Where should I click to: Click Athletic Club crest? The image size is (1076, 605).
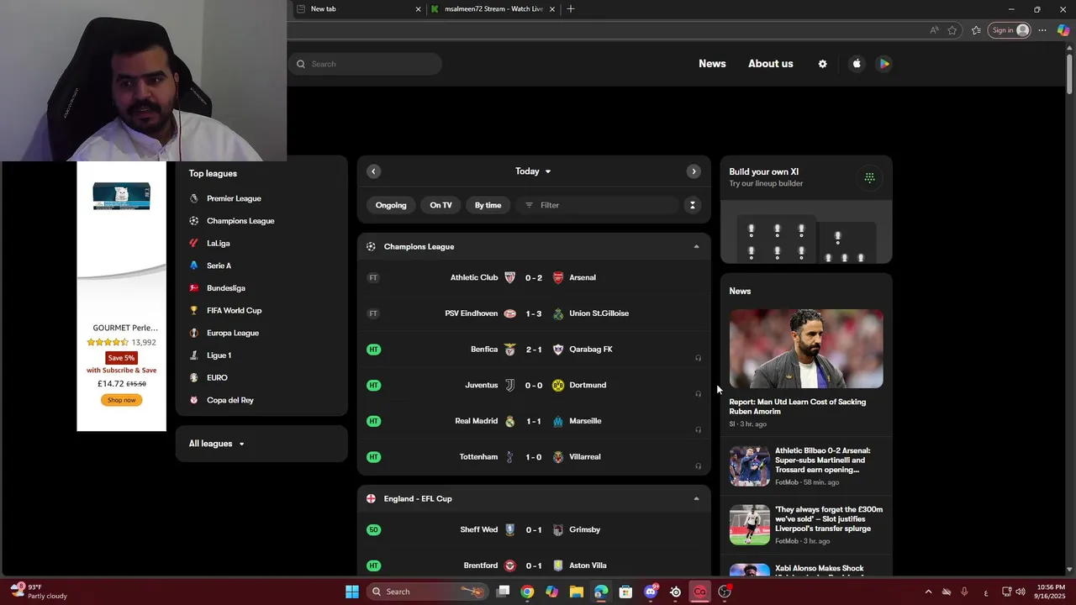point(509,277)
